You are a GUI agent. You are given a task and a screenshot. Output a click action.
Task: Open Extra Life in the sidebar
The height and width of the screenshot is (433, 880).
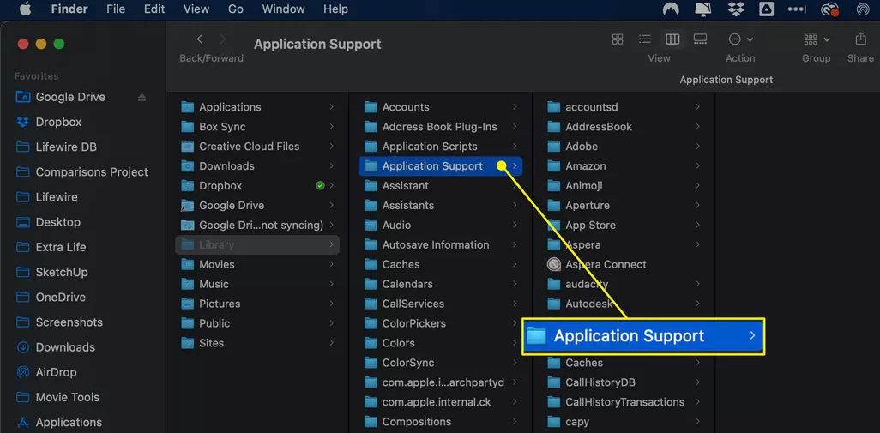click(61, 247)
